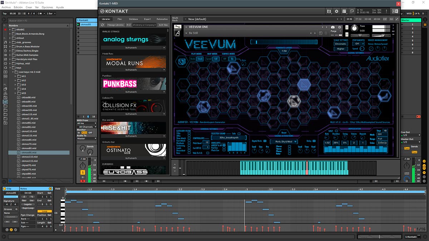Screen dimensions: 429x241
Task: Open Kontakt save menu disk icon
Action: click(329, 11)
